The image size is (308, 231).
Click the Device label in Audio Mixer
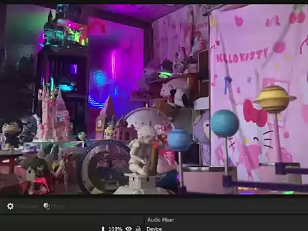coord(154,228)
